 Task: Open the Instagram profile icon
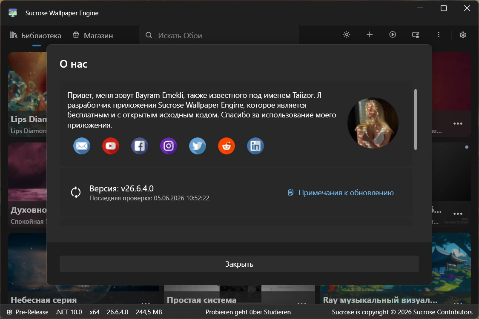[169, 146]
